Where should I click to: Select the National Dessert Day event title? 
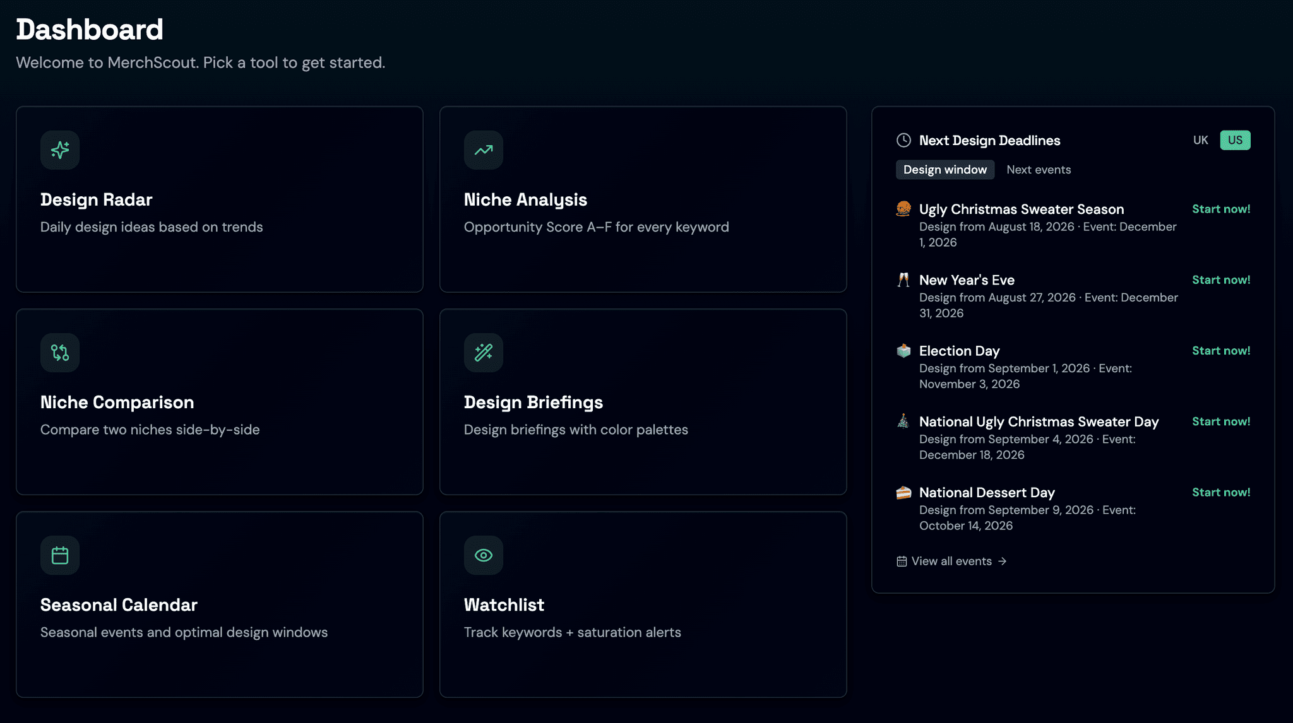tap(987, 492)
